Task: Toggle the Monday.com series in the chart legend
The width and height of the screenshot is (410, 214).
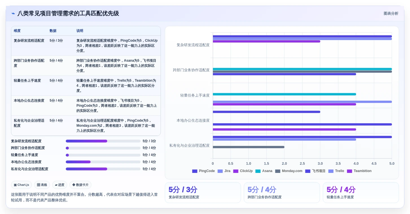Action: pyautogui.click(x=289, y=171)
